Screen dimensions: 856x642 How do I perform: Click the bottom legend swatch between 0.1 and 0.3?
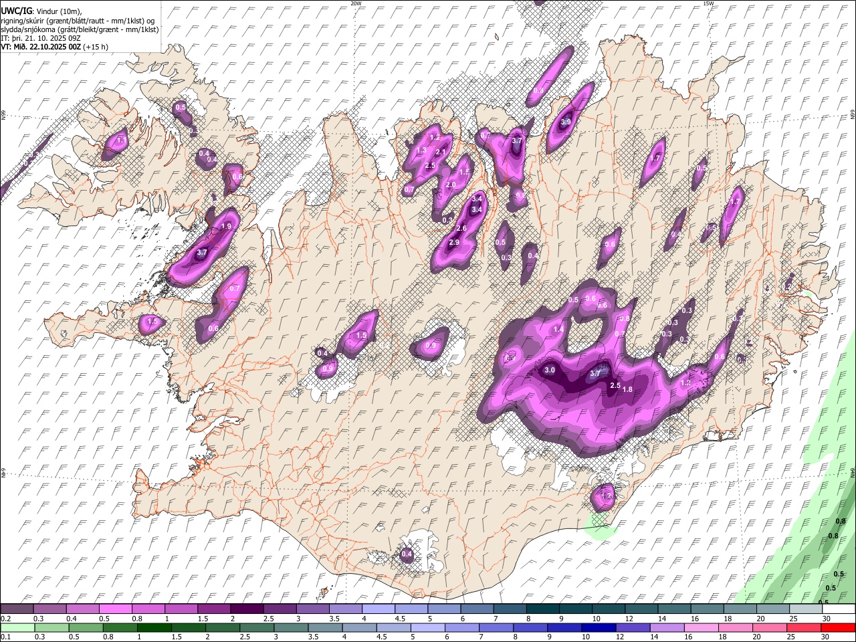pyautogui.click(x=17, y=628)
